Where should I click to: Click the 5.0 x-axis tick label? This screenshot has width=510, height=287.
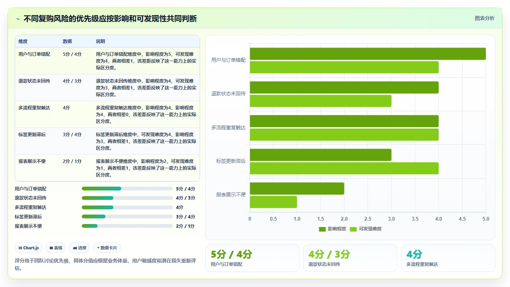486,219
